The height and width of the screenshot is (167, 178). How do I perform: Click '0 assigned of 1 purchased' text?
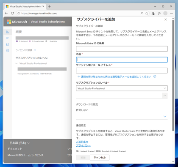click(28, 74)
